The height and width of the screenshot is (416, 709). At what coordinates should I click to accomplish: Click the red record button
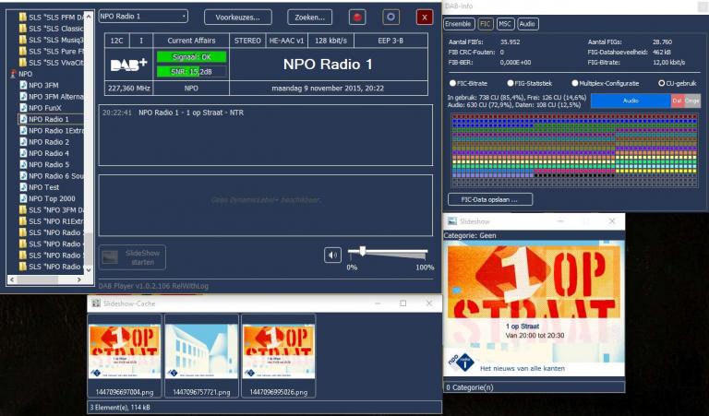(356, 17)
